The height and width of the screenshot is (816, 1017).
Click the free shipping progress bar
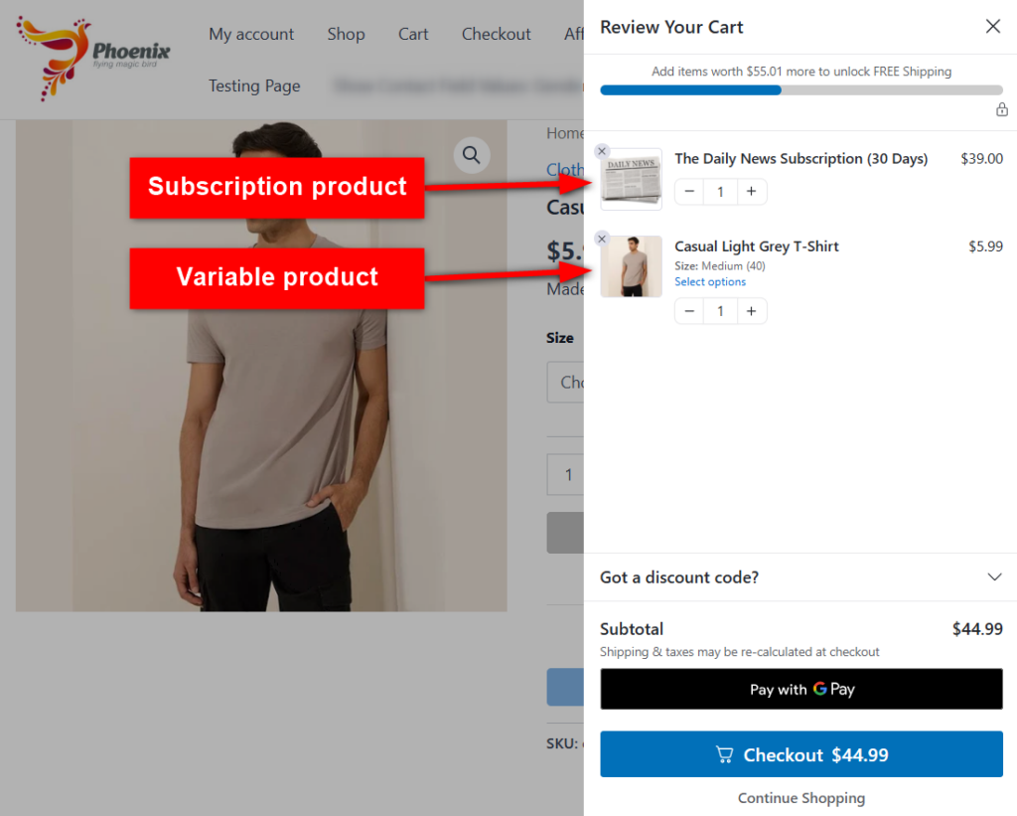click(x=801, y=90)
